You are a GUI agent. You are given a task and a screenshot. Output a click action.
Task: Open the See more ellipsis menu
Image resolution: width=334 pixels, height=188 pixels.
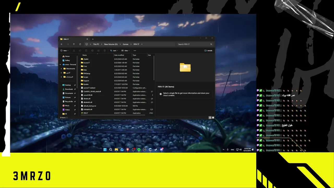click(x=135, y=51)
